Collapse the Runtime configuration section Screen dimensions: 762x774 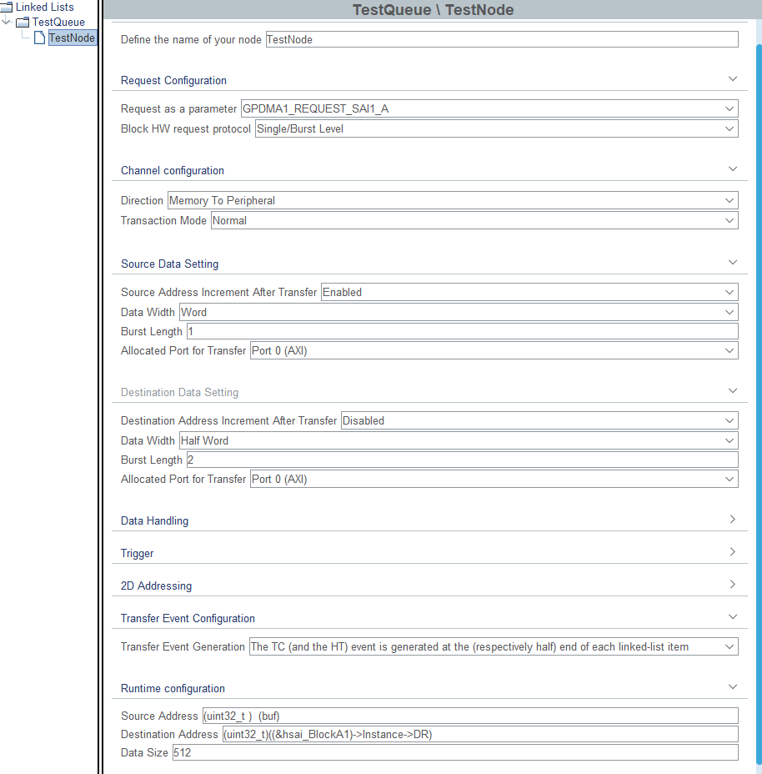tap(733, 686)
